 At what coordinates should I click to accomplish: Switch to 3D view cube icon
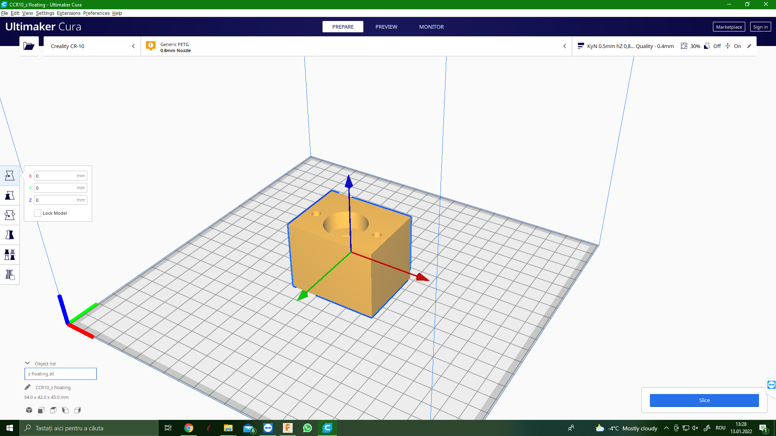click(29, 410)
